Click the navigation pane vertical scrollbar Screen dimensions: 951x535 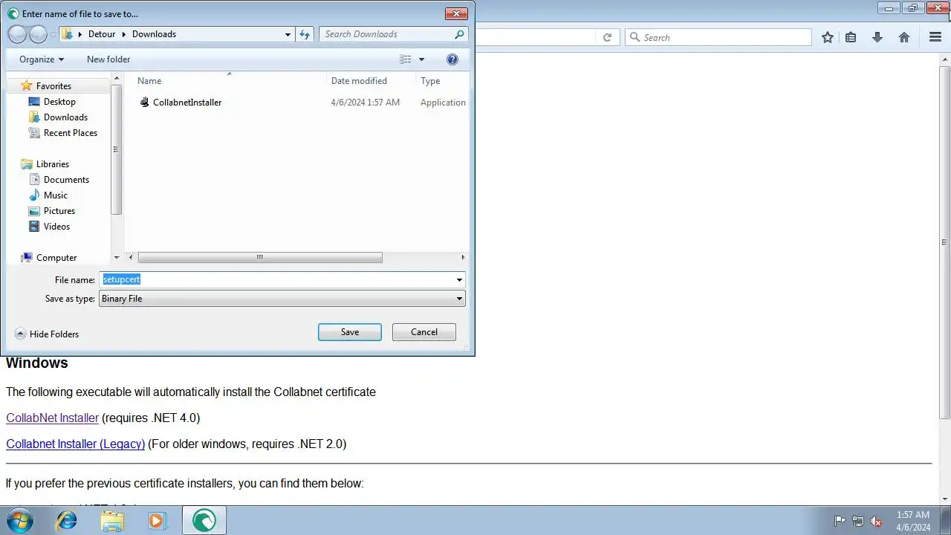[116, 149]
